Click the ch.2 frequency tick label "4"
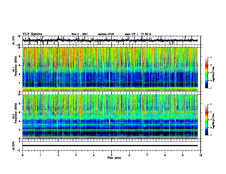Screen dimensions: 226x174 20,121
